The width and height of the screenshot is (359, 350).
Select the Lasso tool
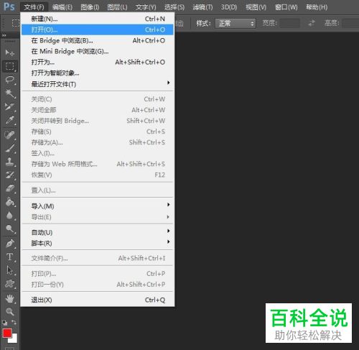coord(9,80)
